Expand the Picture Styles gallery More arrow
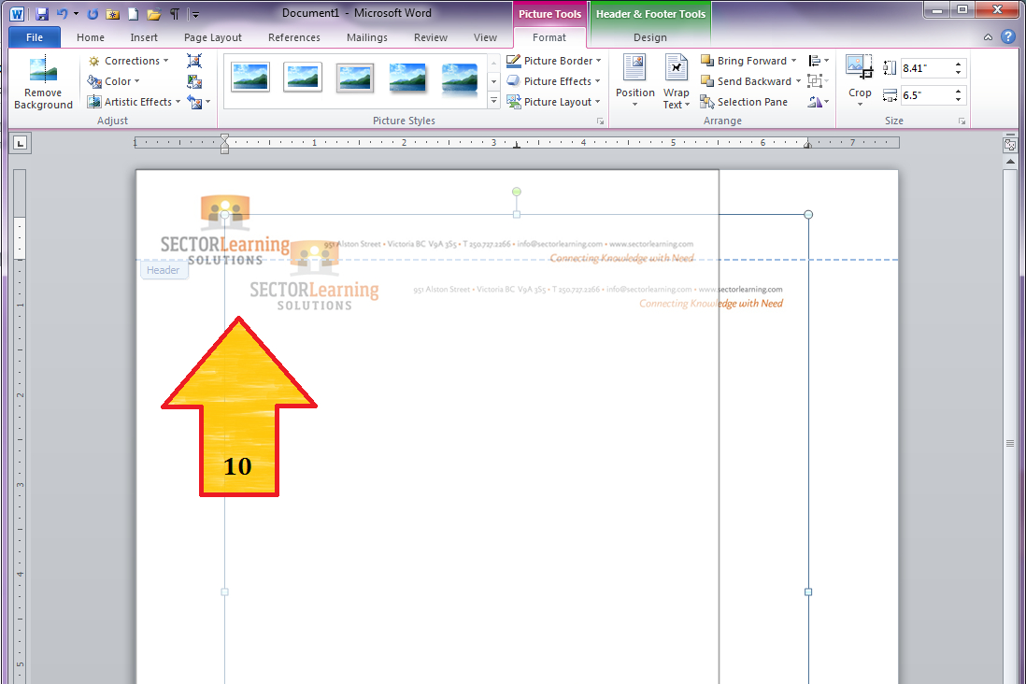 tap(493, 100)
